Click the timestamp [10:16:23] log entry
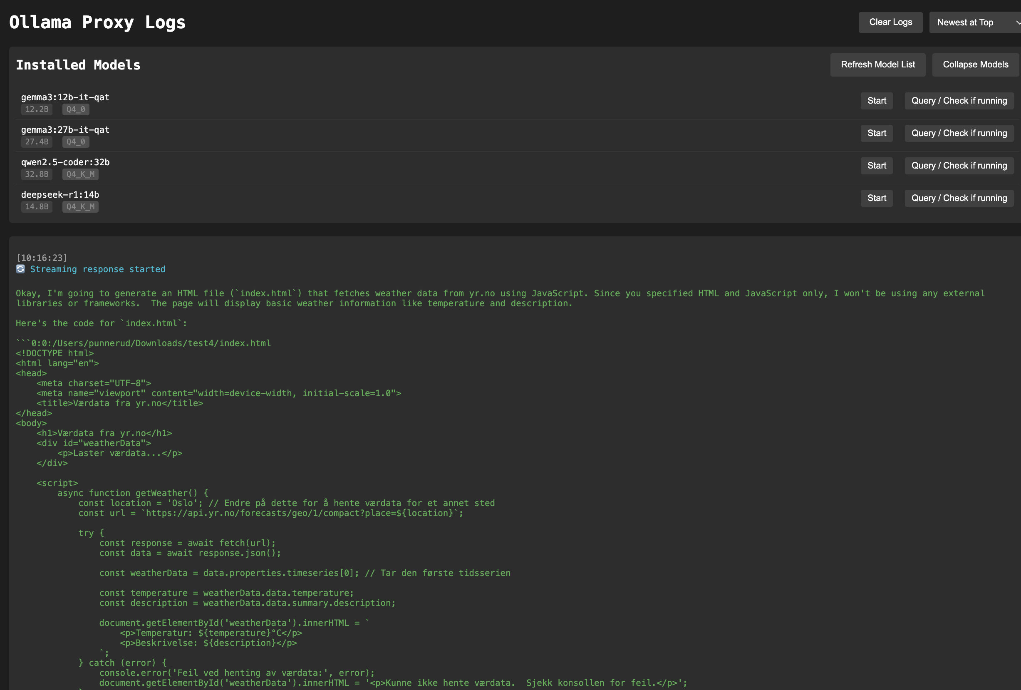This screenshot has height=690, width=1021. tap(42, 258)
